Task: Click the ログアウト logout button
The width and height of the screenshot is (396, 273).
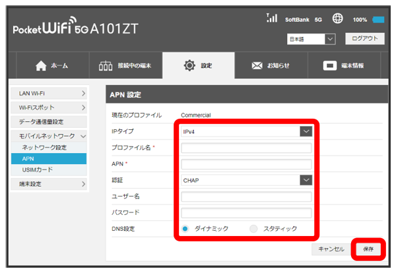Action: click(x=364, y=39)
